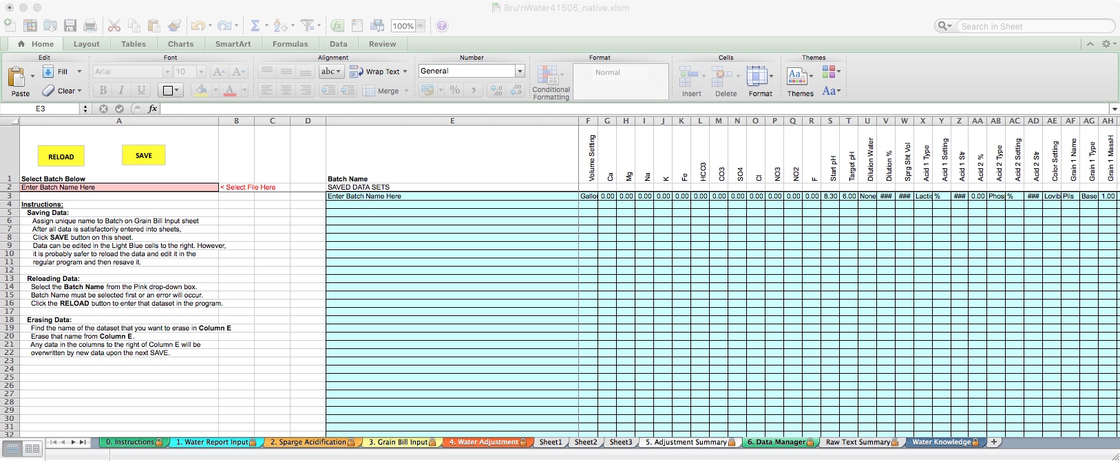
Task: Click the red font color swatch
Action: (230, 90)
